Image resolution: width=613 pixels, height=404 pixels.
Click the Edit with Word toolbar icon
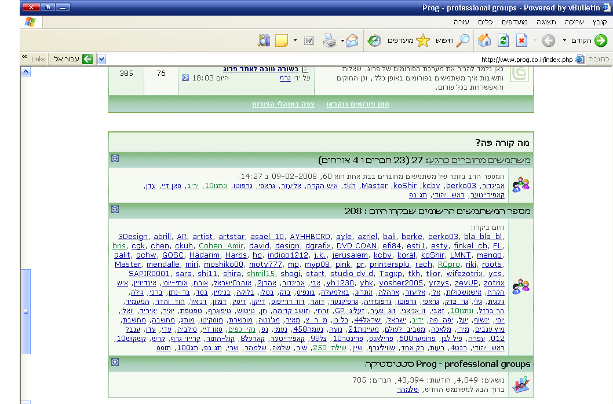(308, 41)
